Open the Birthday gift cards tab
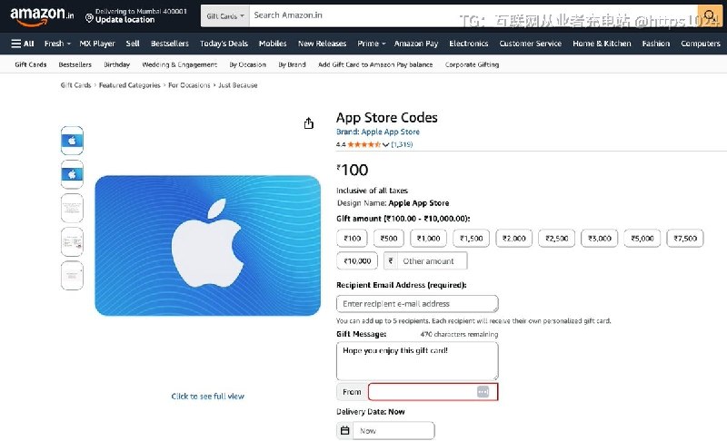 point(117,64)
